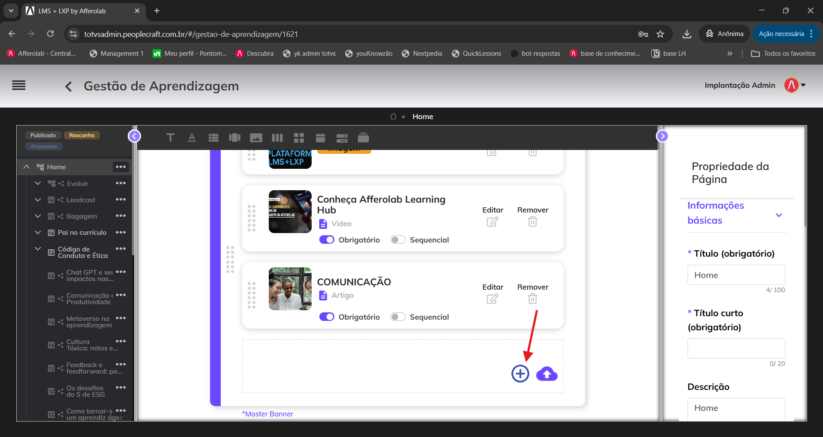This screenshot has width=823, height=437.
Task: Click the COMUNICAÇÃO article thumbnail
Action: [290, 289]
